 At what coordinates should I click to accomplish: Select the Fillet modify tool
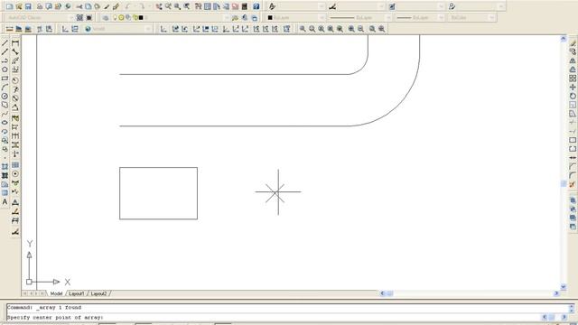coord(573,175)
